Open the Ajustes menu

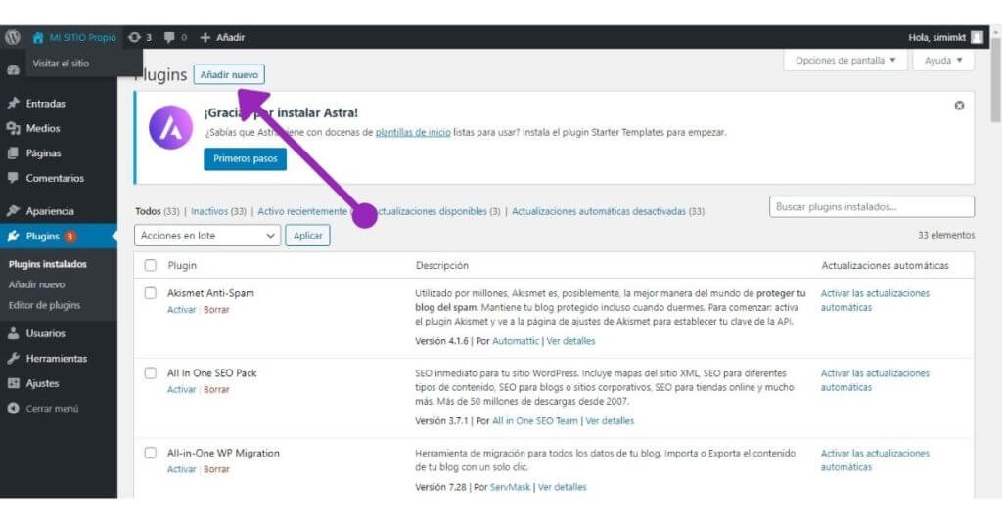click(x=42, y=383)
